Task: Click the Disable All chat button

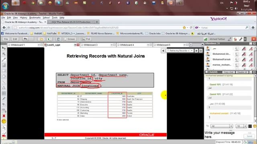Action: (x=242, y=72)
